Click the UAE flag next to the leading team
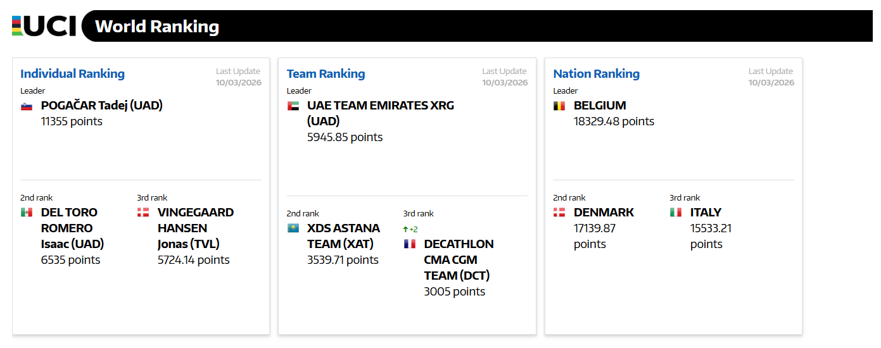The image size is (881, 348). click(x=293, y=106)
